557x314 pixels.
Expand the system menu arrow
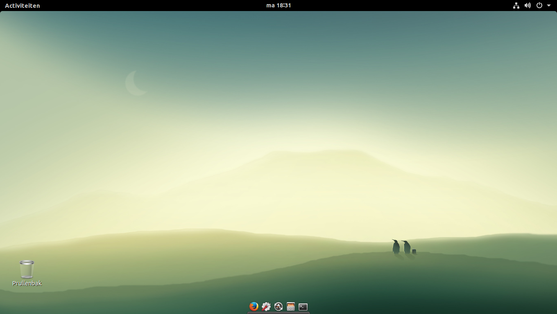549,6
